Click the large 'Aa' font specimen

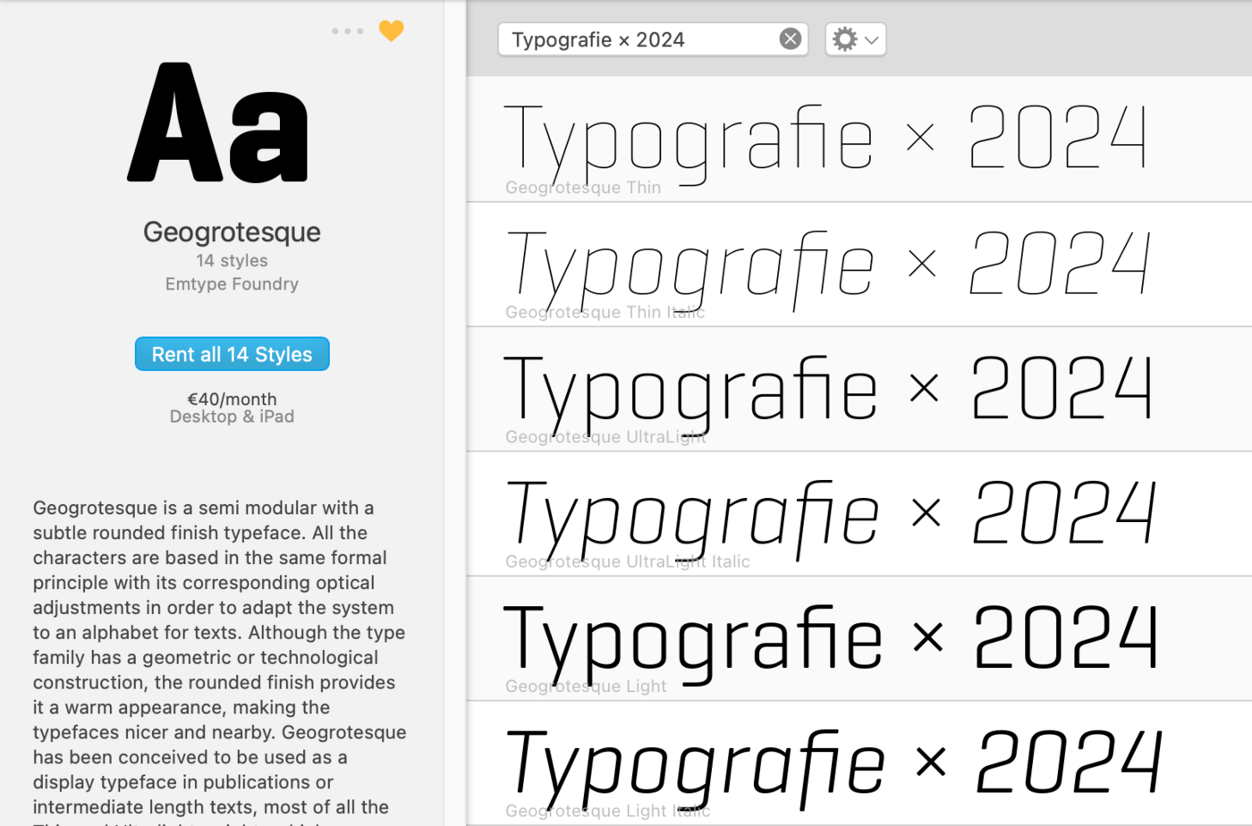click(x=219, y=122)
